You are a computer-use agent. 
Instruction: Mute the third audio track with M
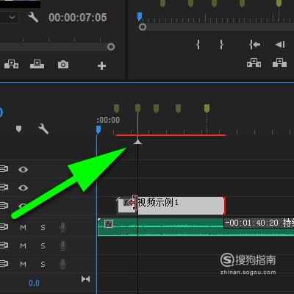23,264
